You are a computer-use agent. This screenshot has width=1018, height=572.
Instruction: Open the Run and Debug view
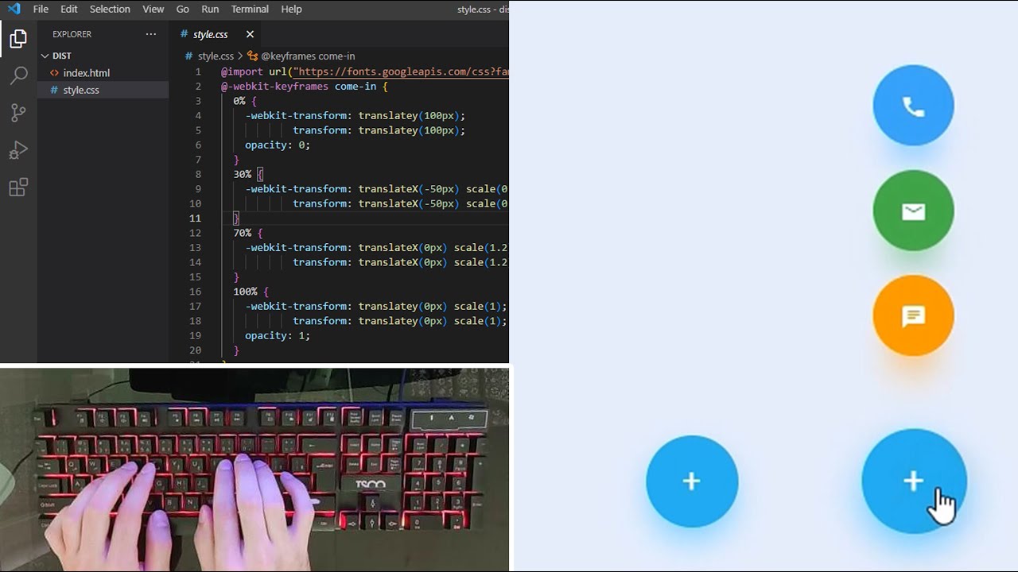[18, 150]
